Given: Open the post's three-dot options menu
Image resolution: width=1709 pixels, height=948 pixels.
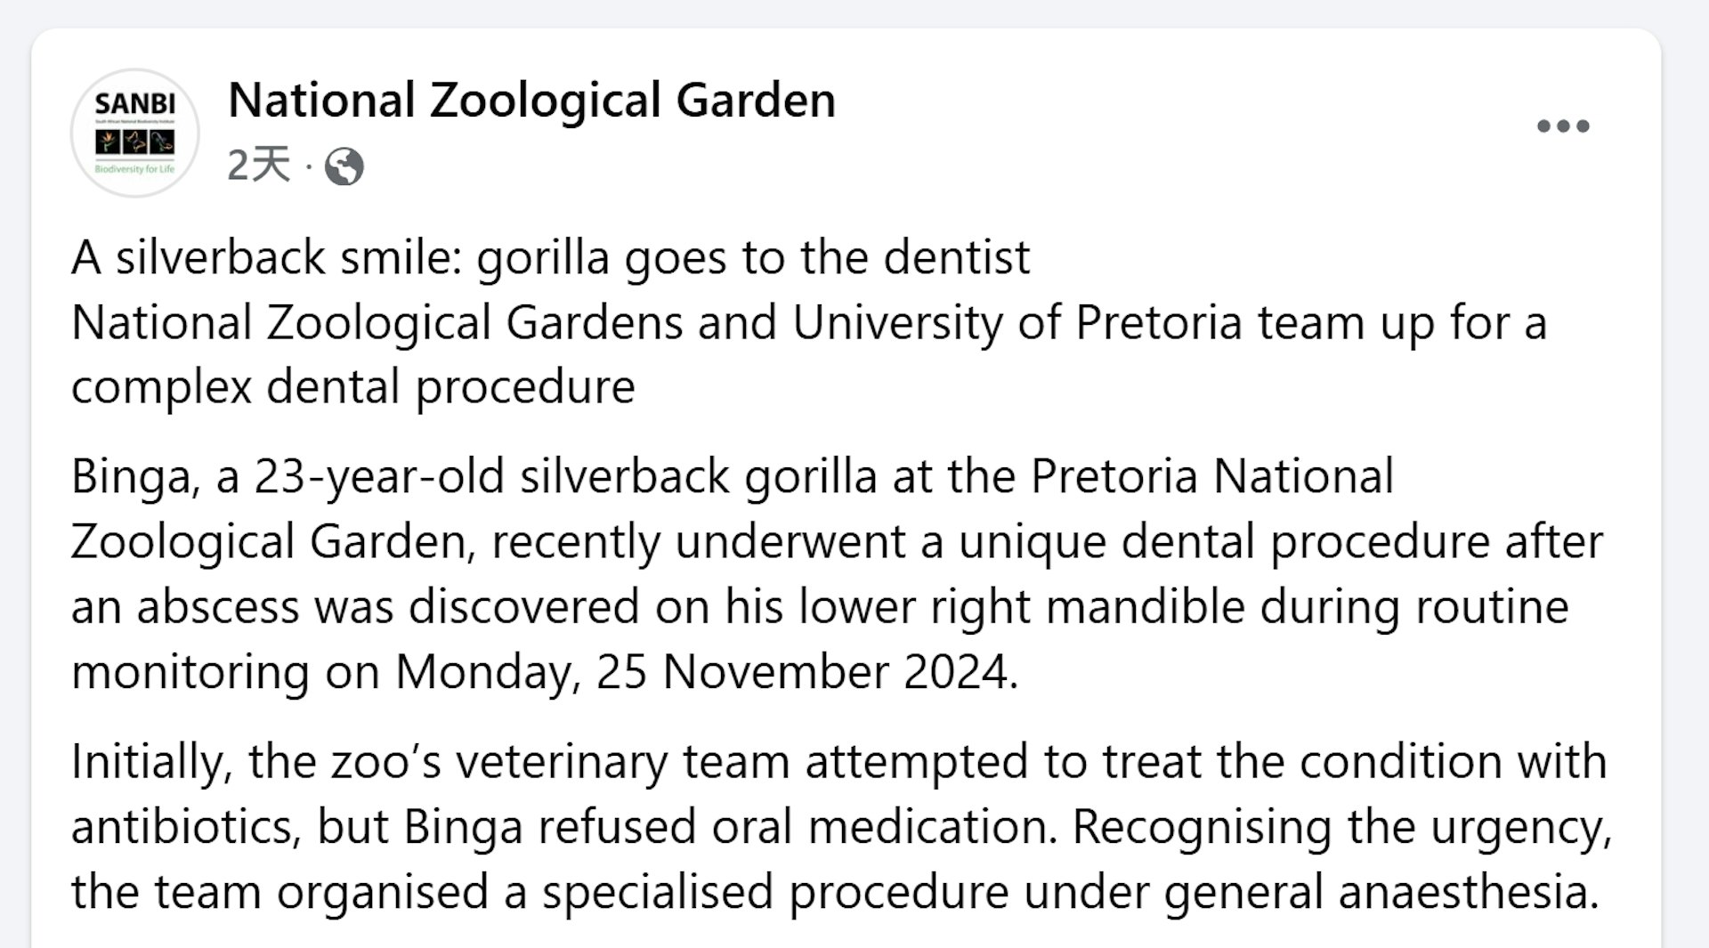Looking at the screenshot, I should coord(1563,126).
